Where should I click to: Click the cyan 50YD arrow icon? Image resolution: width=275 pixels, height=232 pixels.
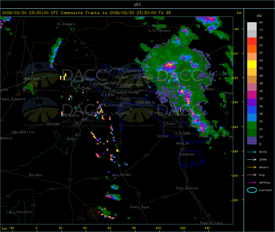(252, 152)
